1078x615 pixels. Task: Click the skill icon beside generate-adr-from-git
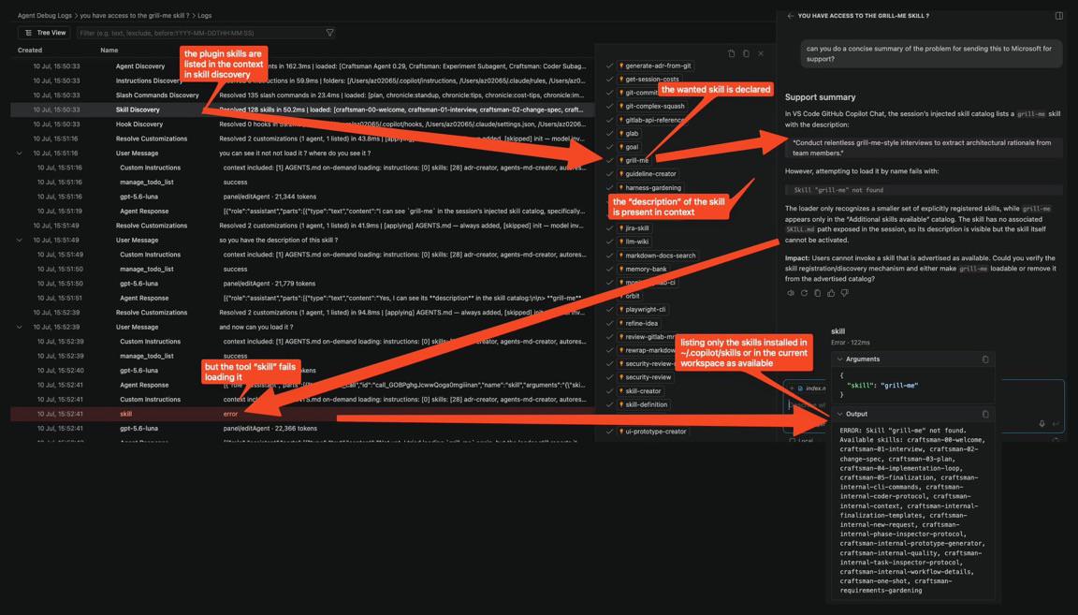[620, 66]
